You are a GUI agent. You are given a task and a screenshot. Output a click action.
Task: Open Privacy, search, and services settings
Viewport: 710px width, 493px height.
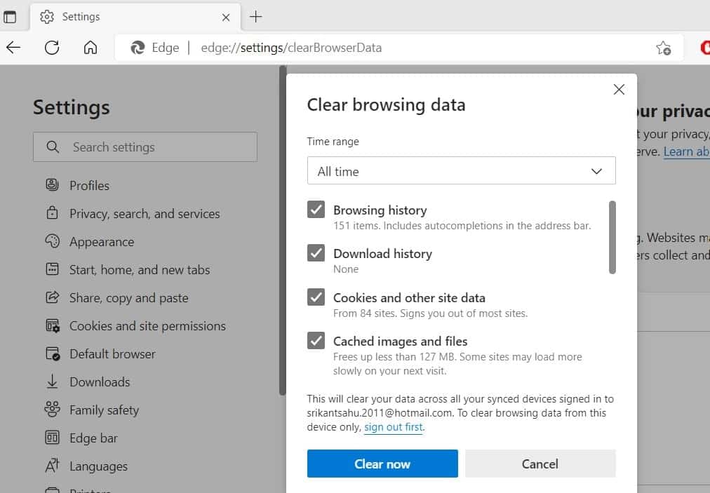(x=144, y=214)
